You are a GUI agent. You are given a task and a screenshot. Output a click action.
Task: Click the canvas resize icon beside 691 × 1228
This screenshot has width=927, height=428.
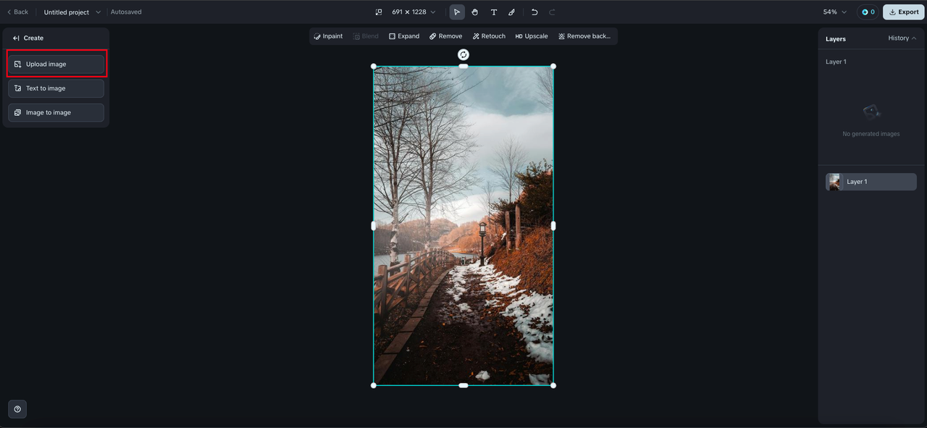tap(378, 12)
